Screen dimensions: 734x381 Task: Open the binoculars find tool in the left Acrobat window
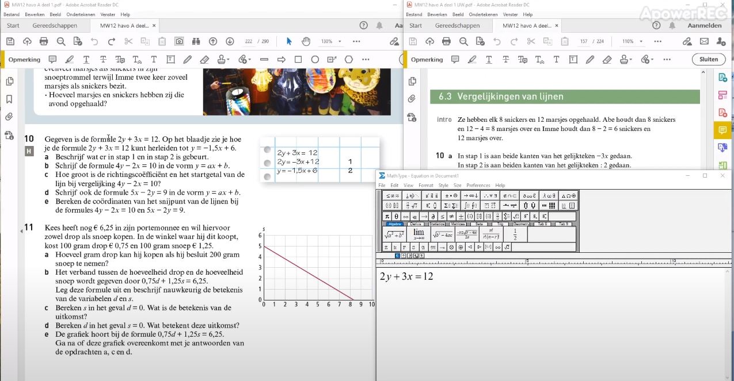[x=196, y=41]
